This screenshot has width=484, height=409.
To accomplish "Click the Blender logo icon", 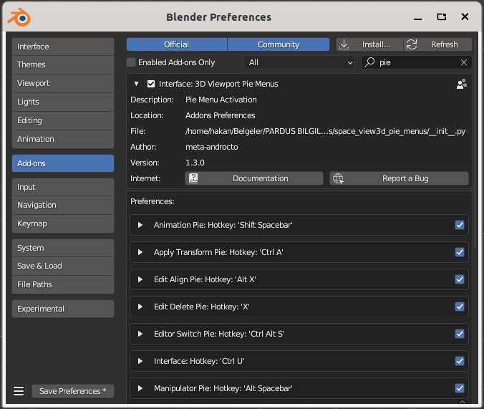I will point(20,17).
